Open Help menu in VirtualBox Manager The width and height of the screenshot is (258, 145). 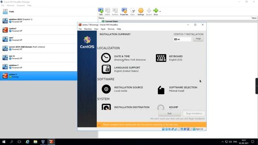pyautogui.click(x=29, y=5)
